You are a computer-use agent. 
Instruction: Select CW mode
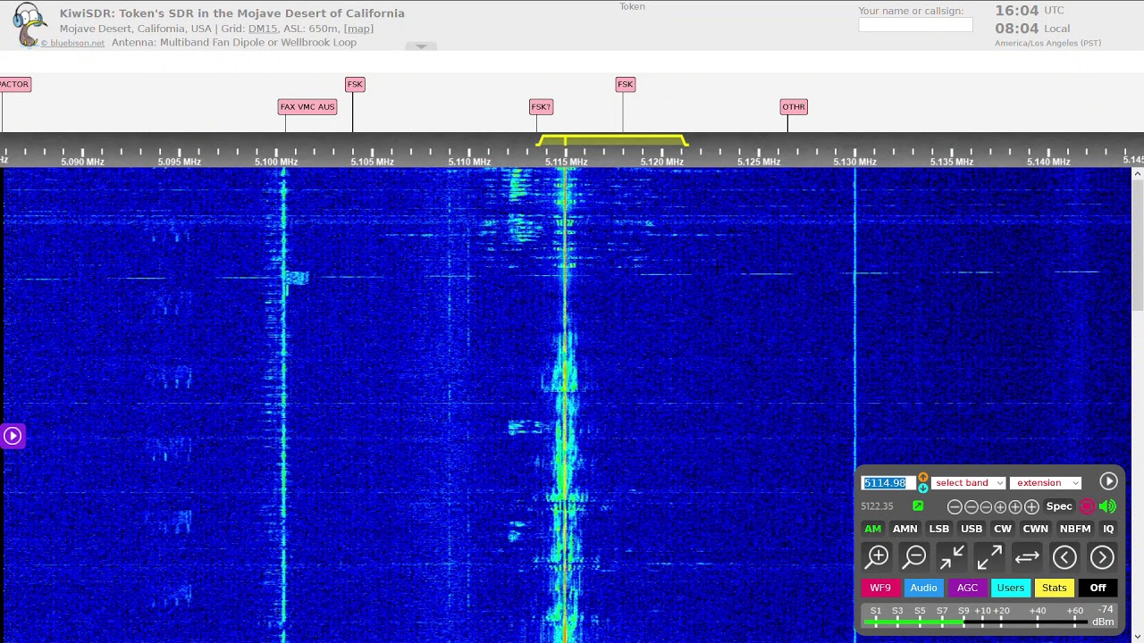[1003, 529]
